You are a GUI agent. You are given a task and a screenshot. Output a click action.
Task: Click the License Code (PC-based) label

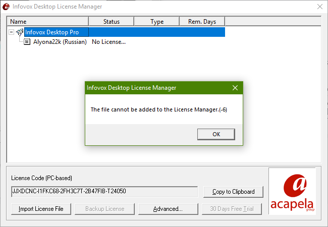[x=41, y=178]
